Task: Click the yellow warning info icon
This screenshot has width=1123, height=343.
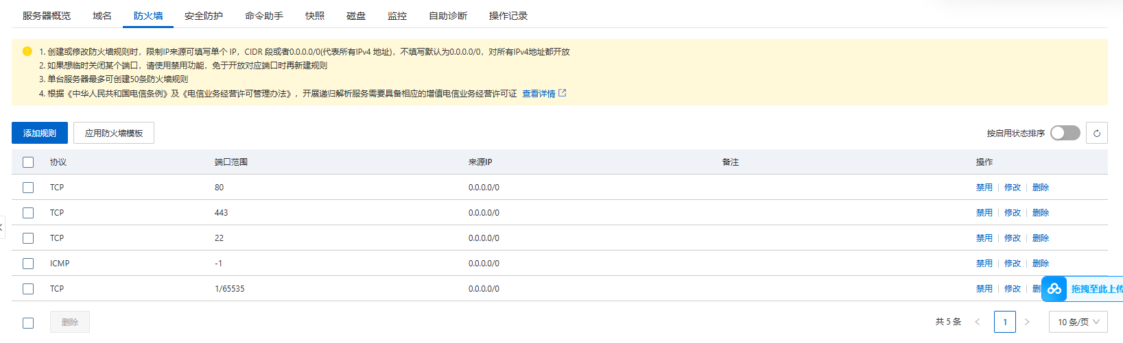Action: [27, 51]
